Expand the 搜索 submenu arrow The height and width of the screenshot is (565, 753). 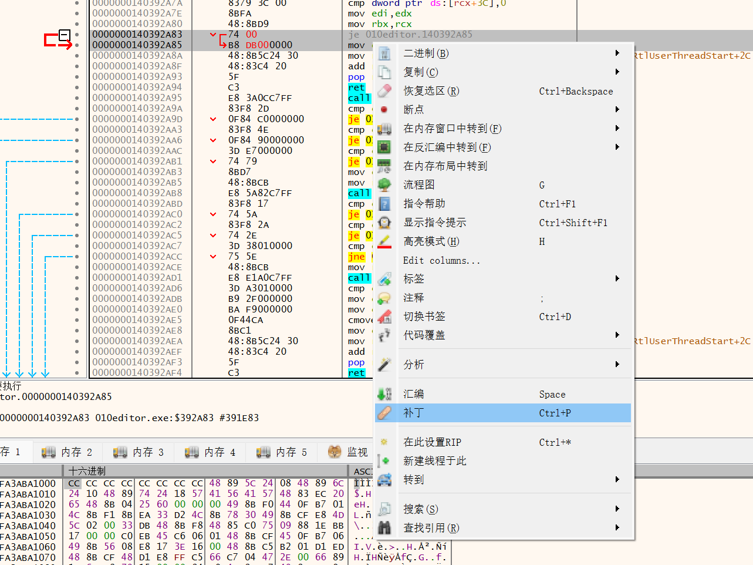617,509
